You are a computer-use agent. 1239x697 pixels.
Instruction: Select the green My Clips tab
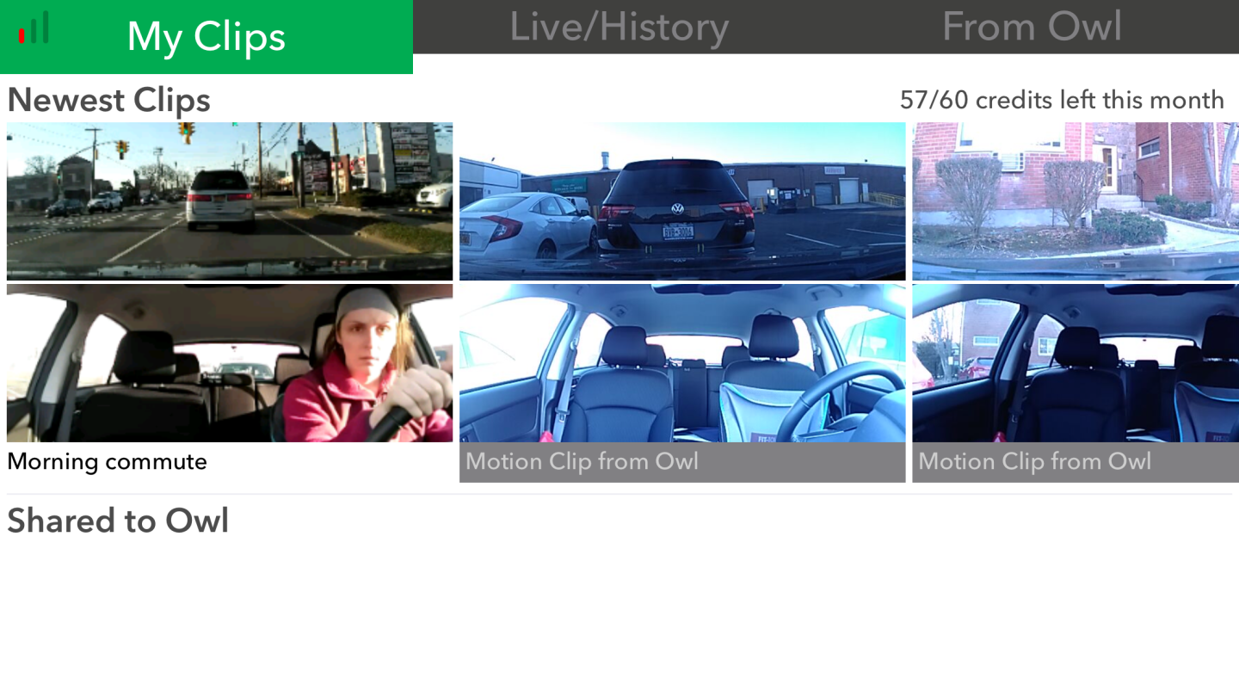[206, 36]
